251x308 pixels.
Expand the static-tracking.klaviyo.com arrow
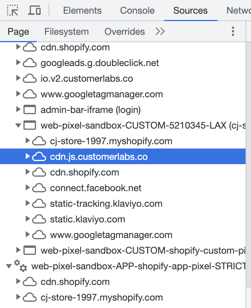tap(28, 203)
